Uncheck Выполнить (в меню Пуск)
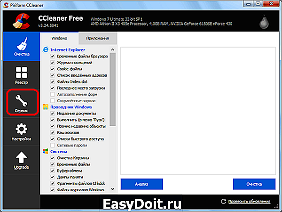This screenshot has width=282, height=212. click(x=52, y=120)
